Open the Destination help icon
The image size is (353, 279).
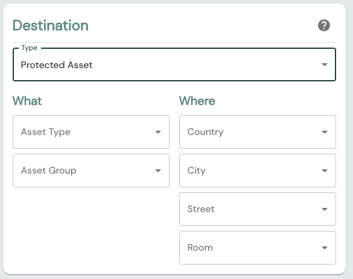tap(323, 25)
